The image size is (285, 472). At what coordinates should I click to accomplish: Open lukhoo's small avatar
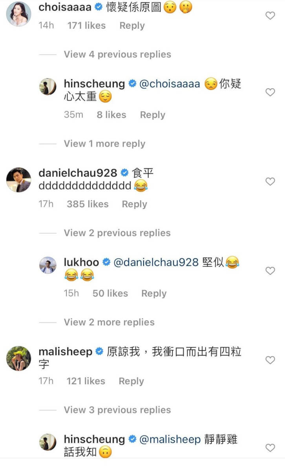(48, 265)
